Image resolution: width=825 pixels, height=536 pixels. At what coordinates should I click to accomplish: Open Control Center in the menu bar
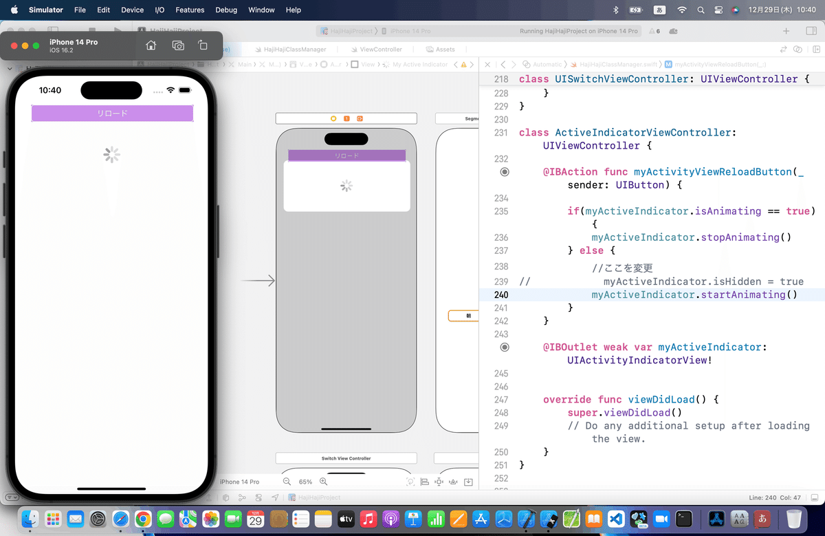tap(718, 10)
